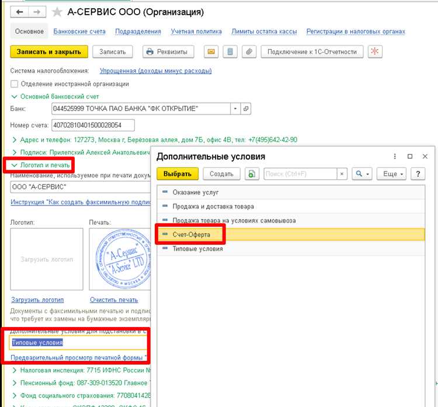This screenshot has width=438, height=407.
Task: Open the facsimile signature instruction link
Action: tap(81, 202)
